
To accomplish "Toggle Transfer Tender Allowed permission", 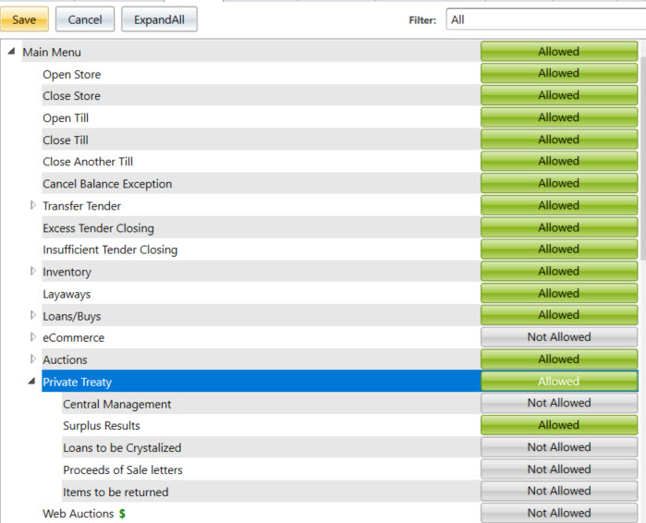I will [x=559, y=205].
